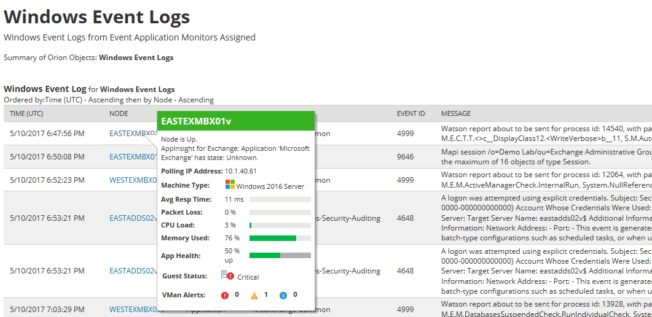The image size is (652, 317).
Task: Click the green EASTEXMBX01v tooltip header
Action: coord(236,121)
